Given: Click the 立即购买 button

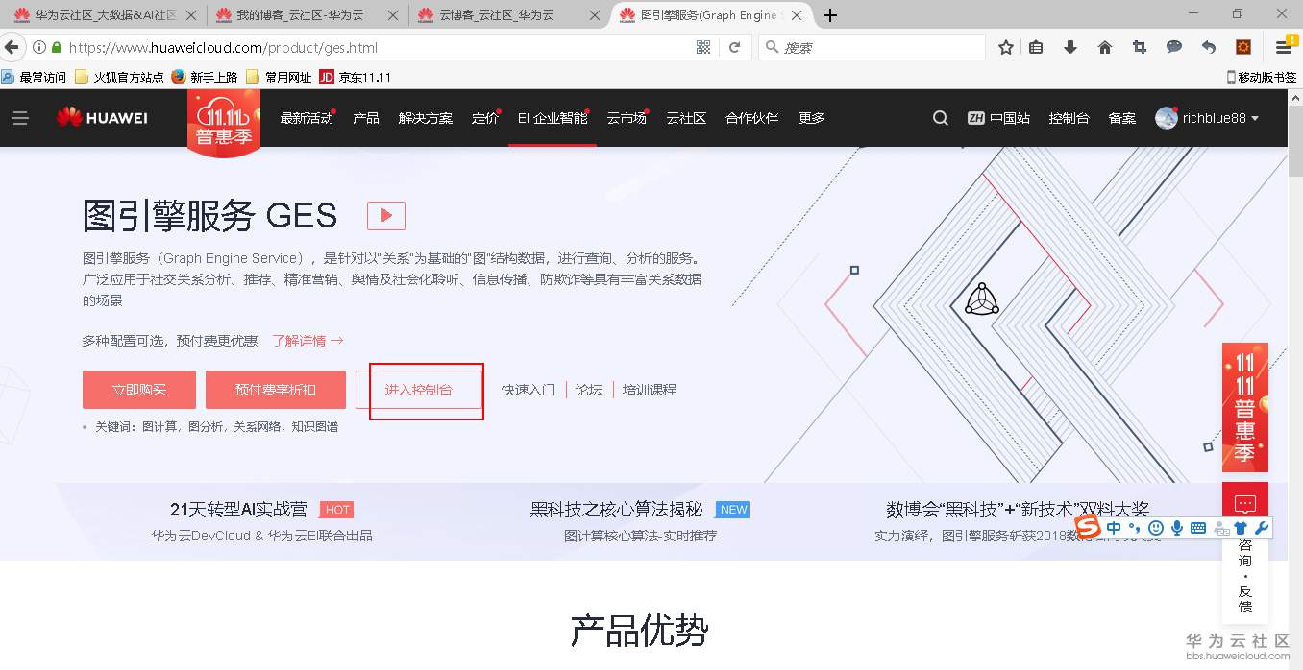Looking at the screenshot, I should 137,390.
